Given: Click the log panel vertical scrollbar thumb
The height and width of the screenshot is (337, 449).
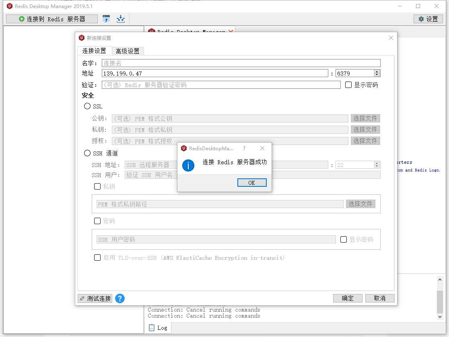Looking at the screenshot, I should 440,302.
